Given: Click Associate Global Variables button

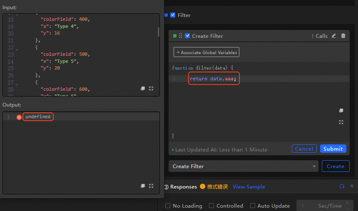Looking at the screenshot, I should (x=206, y=52).
